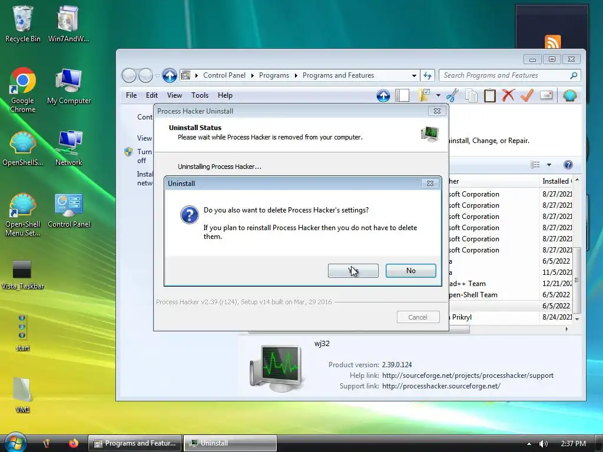Image resolution: width=603 pixels, height=452 pixels.
Task: Open the recent pages dropdown arrow
Action: tap(157, 76)
